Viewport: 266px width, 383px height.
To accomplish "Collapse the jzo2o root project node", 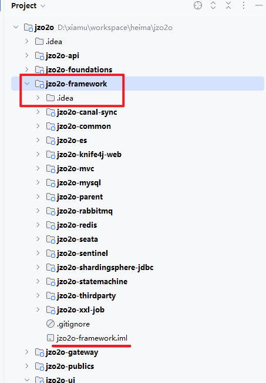I will click(x=16, y=27).
